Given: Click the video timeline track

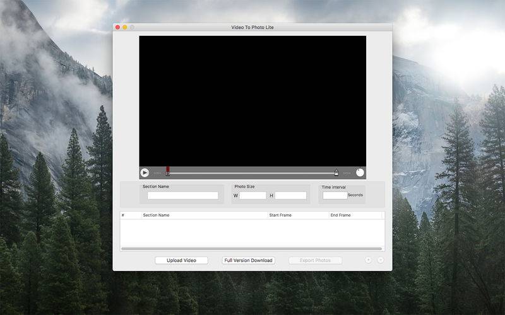Looking at the screenshot, I should (252, 173).
